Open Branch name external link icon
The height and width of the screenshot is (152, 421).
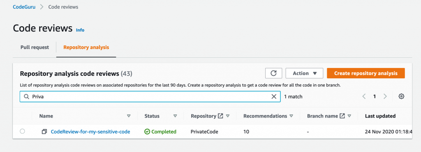coord(342,116)
